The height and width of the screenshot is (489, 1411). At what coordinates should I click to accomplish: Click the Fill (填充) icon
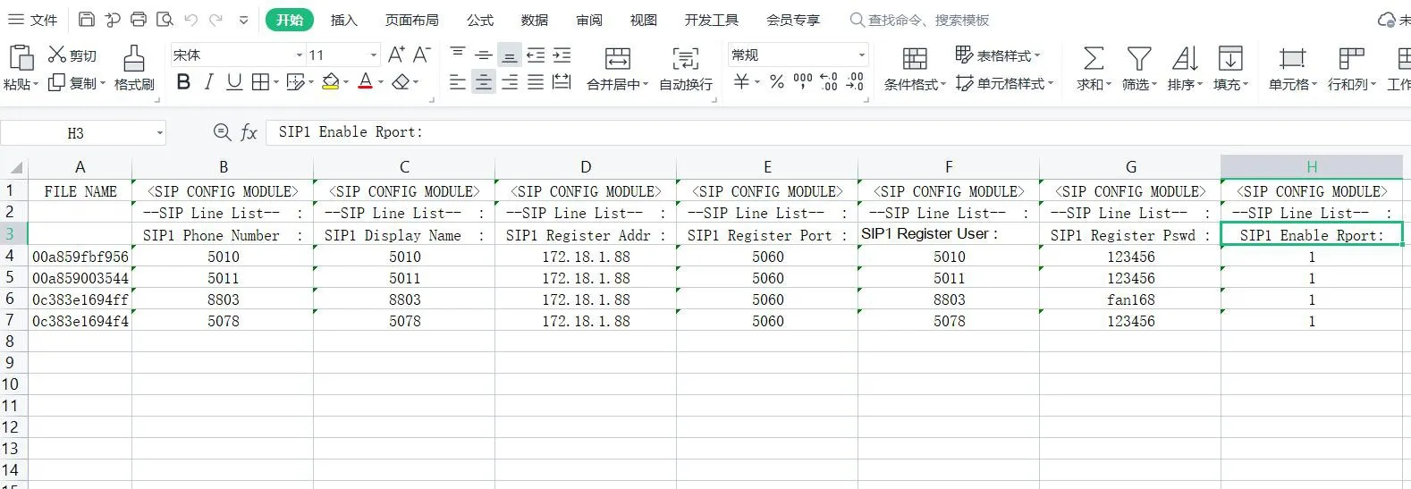pyautogui.click(x=1230, y=59)
